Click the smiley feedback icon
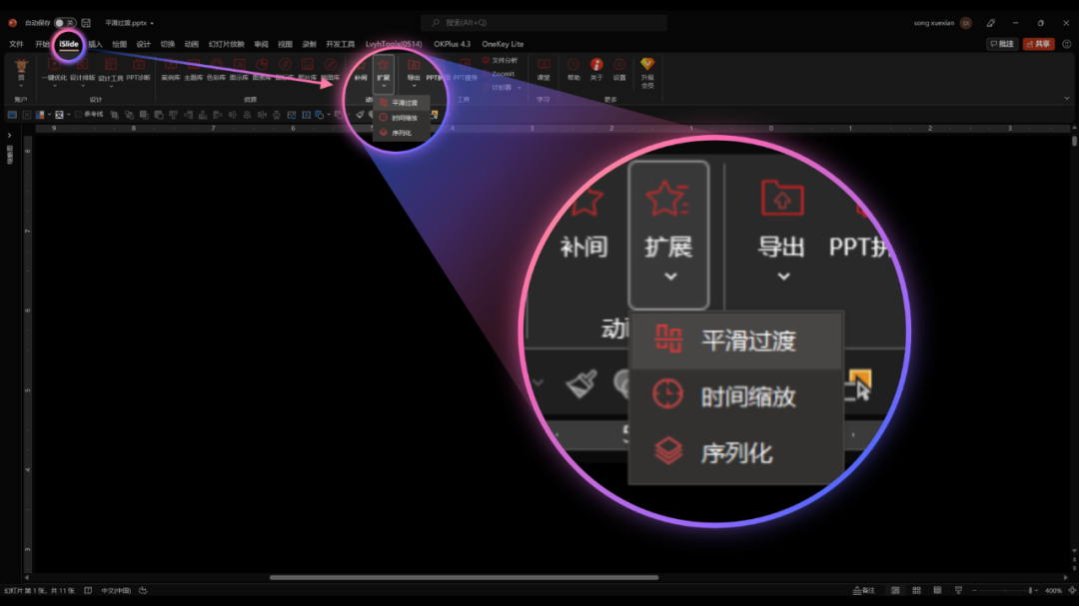The width and height of the screenshot is (1079, 606). click(1067, 44)
